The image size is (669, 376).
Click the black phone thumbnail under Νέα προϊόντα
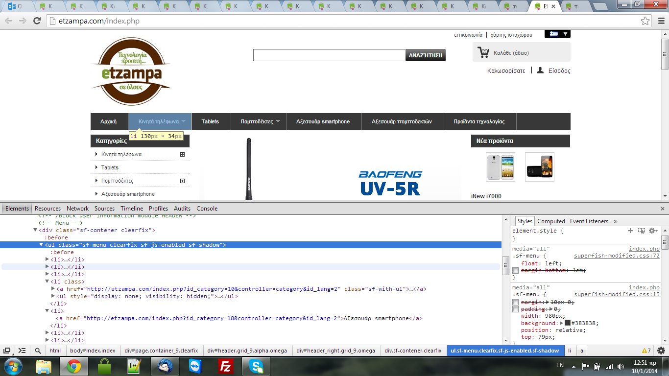coord(540,167)
